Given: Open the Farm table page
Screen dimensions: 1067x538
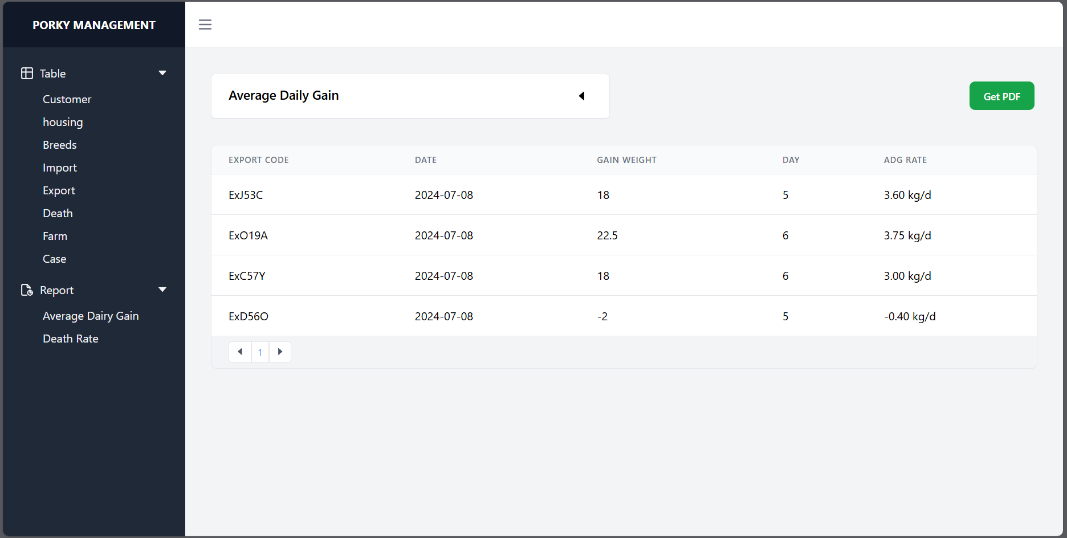Looking at the screenshot, I should point(55,236).
